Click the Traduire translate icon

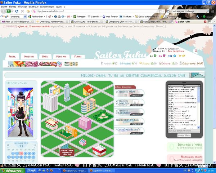(x=121, y=17)
